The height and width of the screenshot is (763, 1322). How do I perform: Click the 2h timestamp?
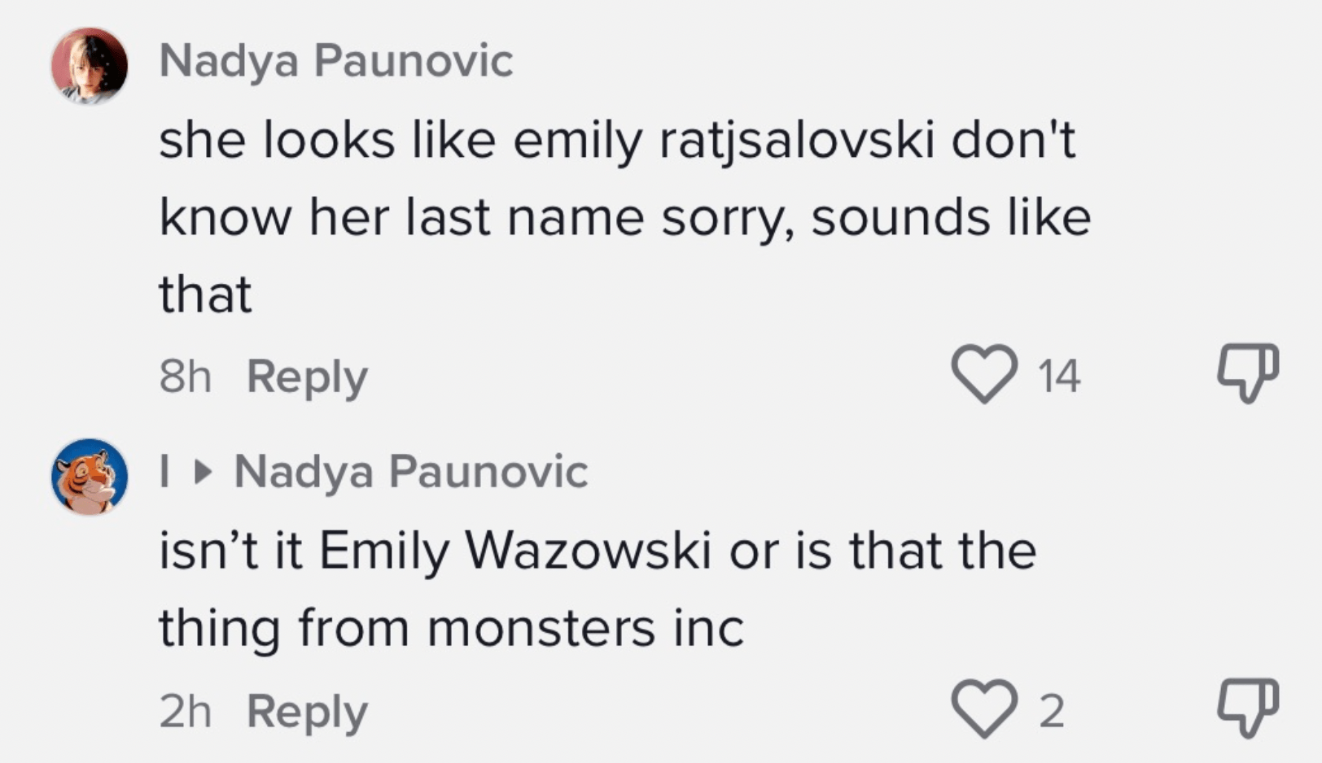point(185,713)
